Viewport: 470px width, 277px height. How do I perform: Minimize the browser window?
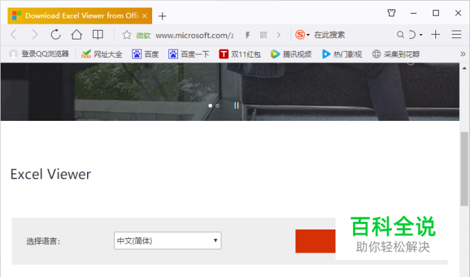(x=414, y=13)
